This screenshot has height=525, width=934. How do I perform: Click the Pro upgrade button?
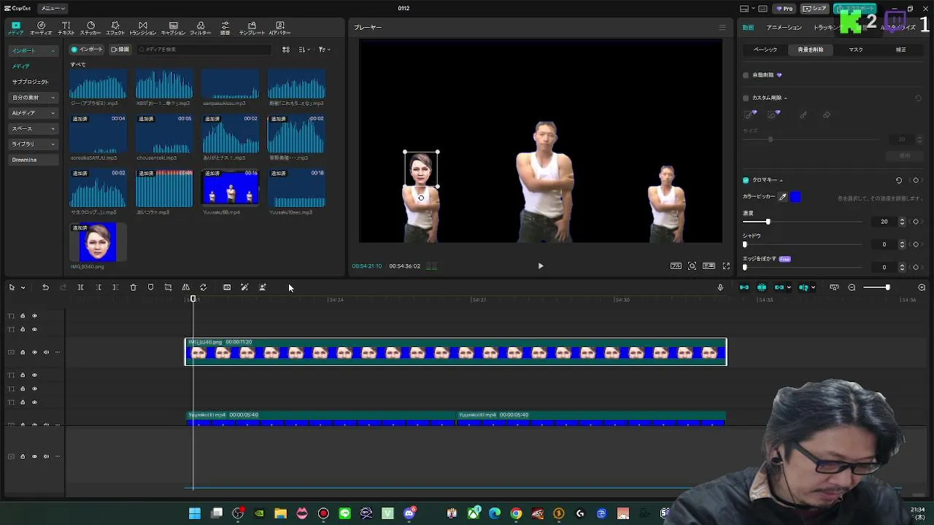[785, 8]
